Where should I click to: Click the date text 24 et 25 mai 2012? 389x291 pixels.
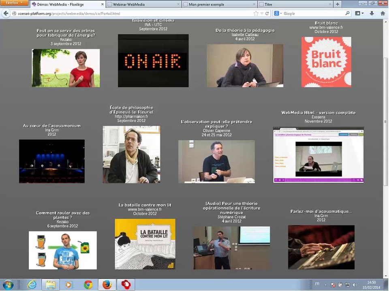216,135
